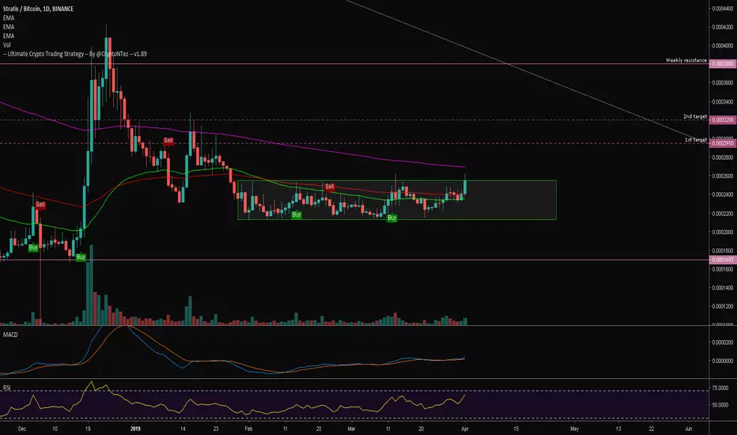Image resolution: width=737 pixels, height=435 pixels.
Task: Click the 0.0002000 price axis value
Action: click(723, 232)
